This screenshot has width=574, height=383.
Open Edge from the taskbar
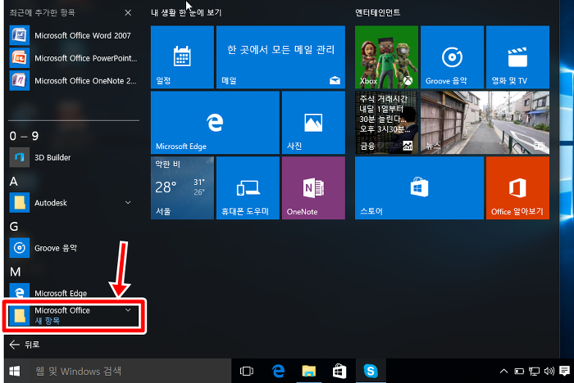(x=278, y=372)
